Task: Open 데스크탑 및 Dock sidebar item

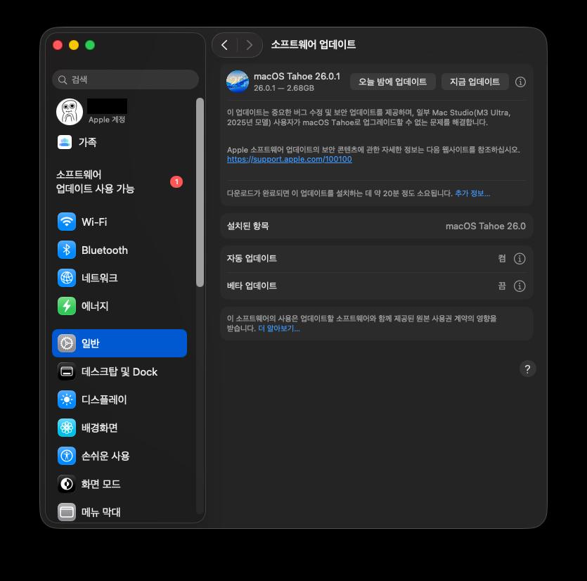Action: 120,372
